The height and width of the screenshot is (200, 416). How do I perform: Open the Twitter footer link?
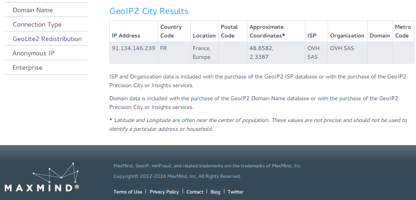(235, 192)
